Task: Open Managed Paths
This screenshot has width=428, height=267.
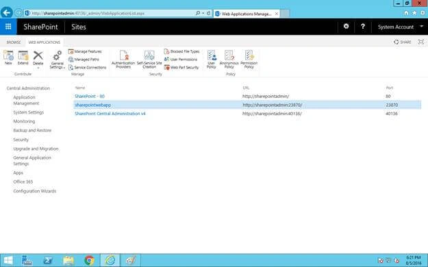Action: click(84, 60)
